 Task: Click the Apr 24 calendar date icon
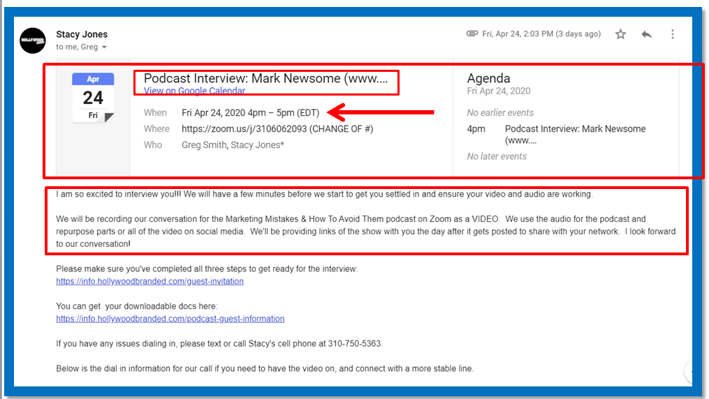coord(93,98)
